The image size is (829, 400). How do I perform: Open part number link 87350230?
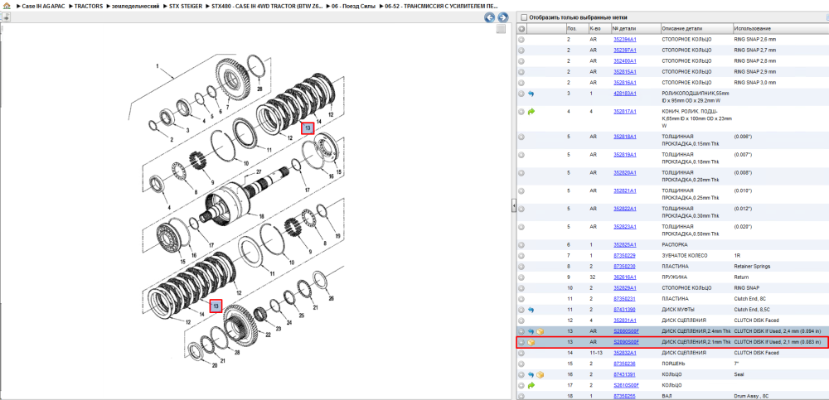point(624,267)
